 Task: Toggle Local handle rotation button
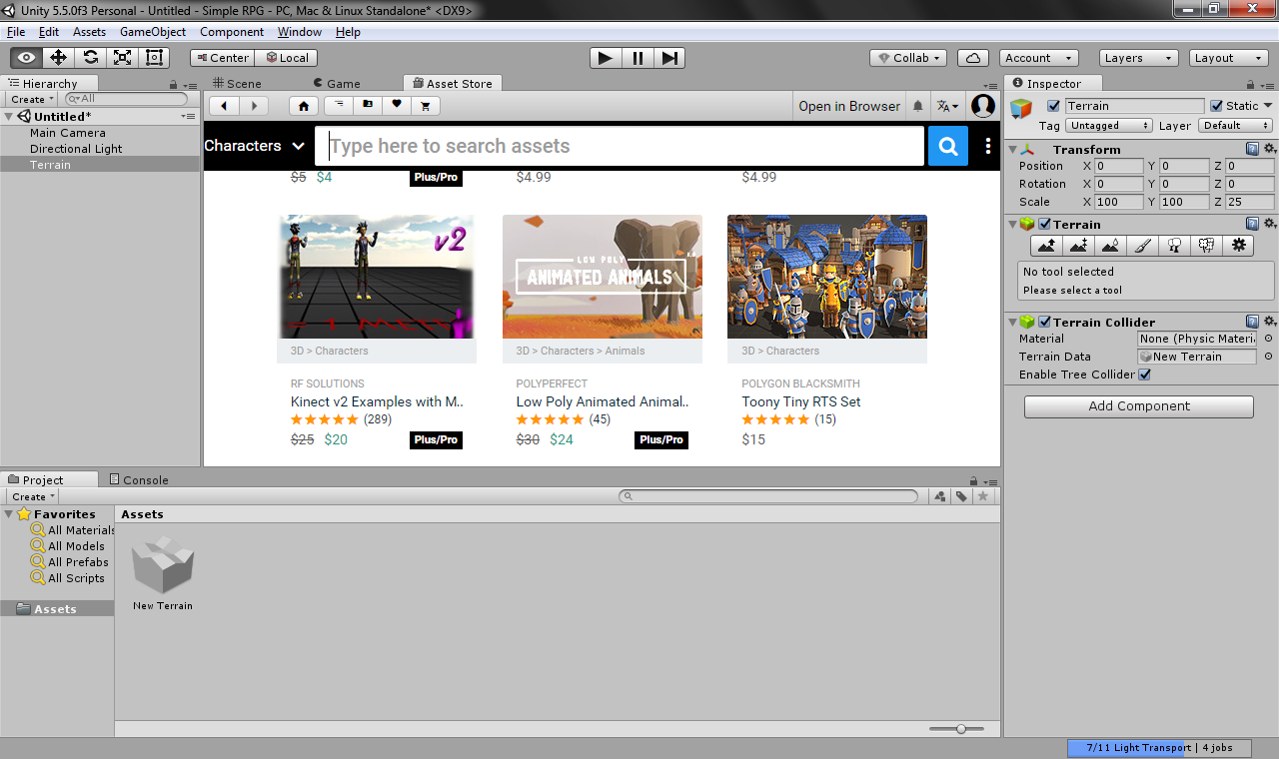tap(287, 58)
